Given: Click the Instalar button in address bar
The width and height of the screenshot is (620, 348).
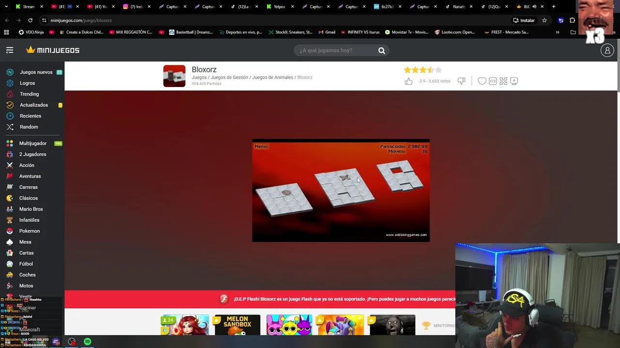Looking at the screenshot, I should coord(524,20).
